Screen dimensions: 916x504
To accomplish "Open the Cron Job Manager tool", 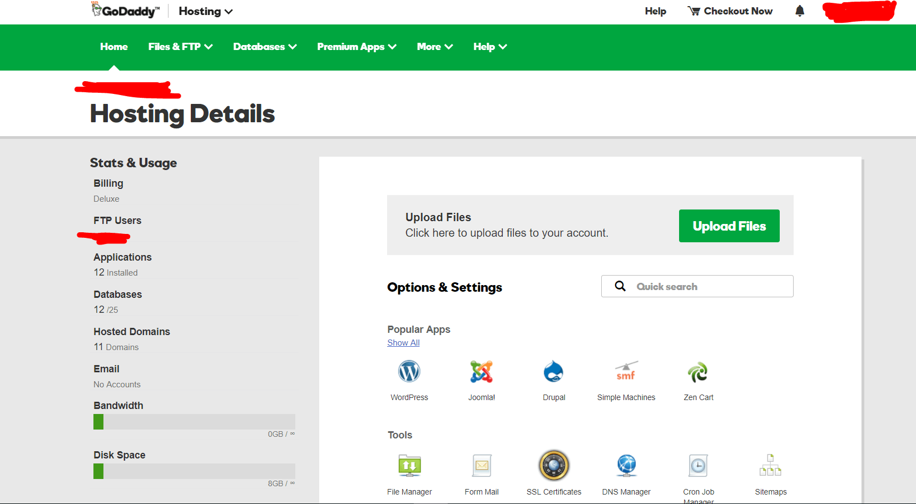I will [699, 466].
